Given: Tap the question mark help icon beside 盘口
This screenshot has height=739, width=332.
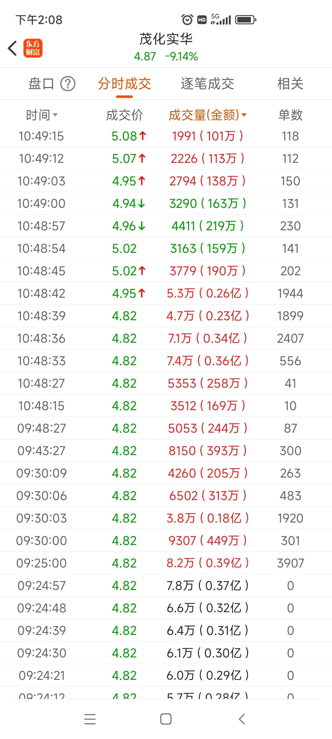Looking at the screenshot, I should pyautogui.click(x=68, y=84).
